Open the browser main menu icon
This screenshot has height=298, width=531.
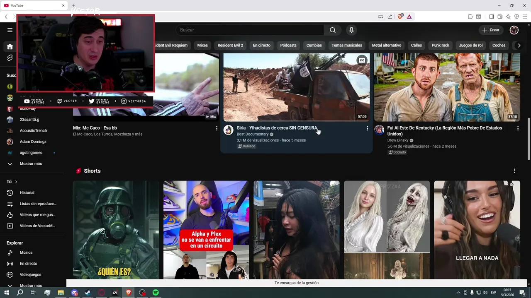525,17
